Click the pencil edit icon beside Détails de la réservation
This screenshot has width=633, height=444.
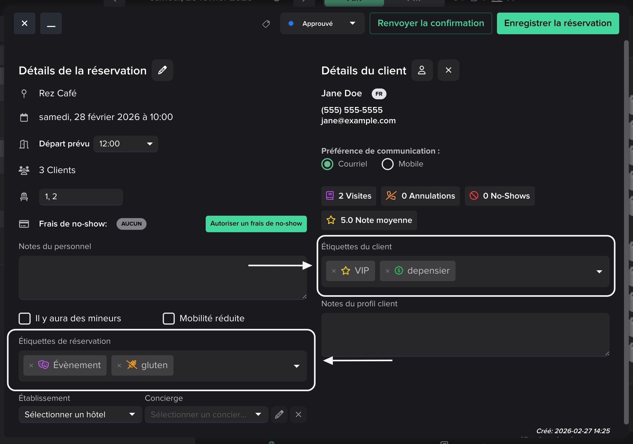[x=162, y=70]
